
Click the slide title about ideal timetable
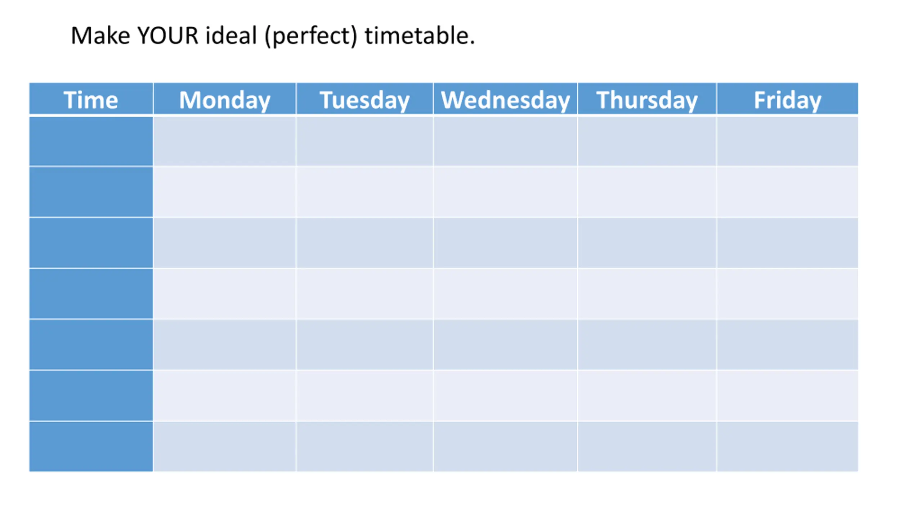click(x=273, y=36)
